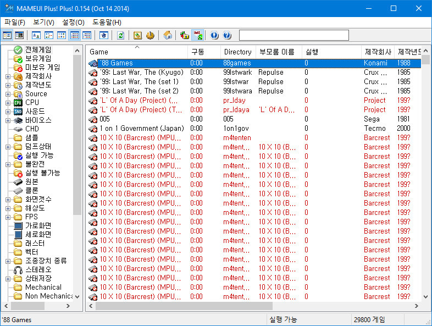The image size is (432, 326).
Task: Select 1 on 1 Government (Japan) row
Action: [253, 129]
